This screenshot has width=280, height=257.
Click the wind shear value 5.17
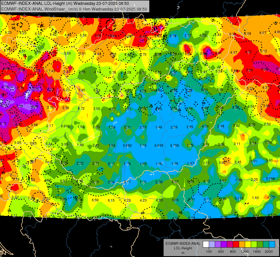(207, 200)
